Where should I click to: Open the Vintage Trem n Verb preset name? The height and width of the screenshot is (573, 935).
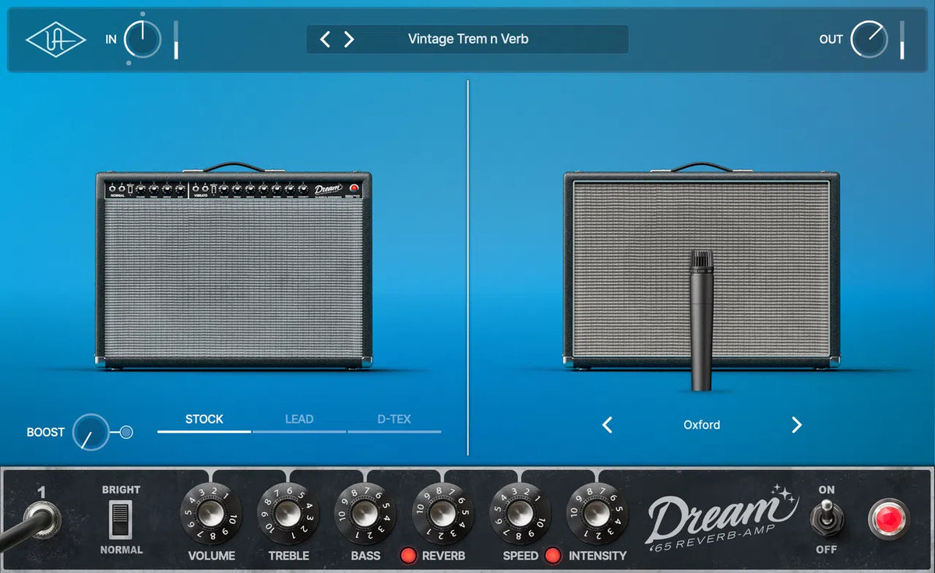pyautogui.click(x=467, y=39)
